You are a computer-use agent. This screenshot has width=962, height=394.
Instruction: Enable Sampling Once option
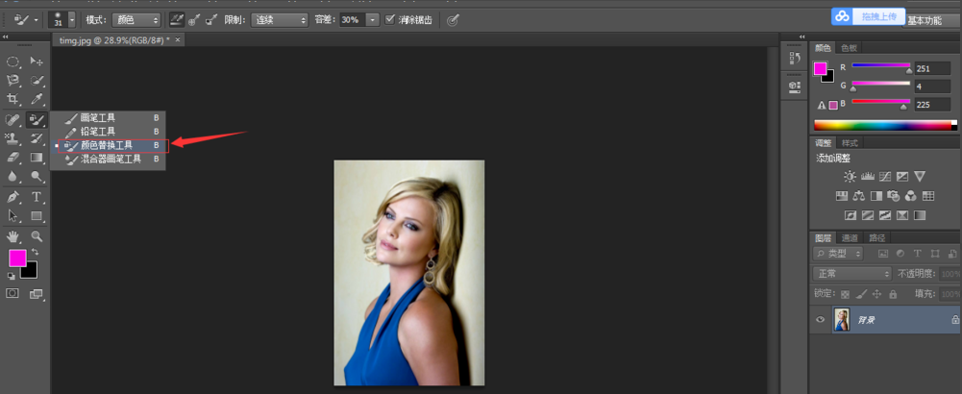coord(194,19)
